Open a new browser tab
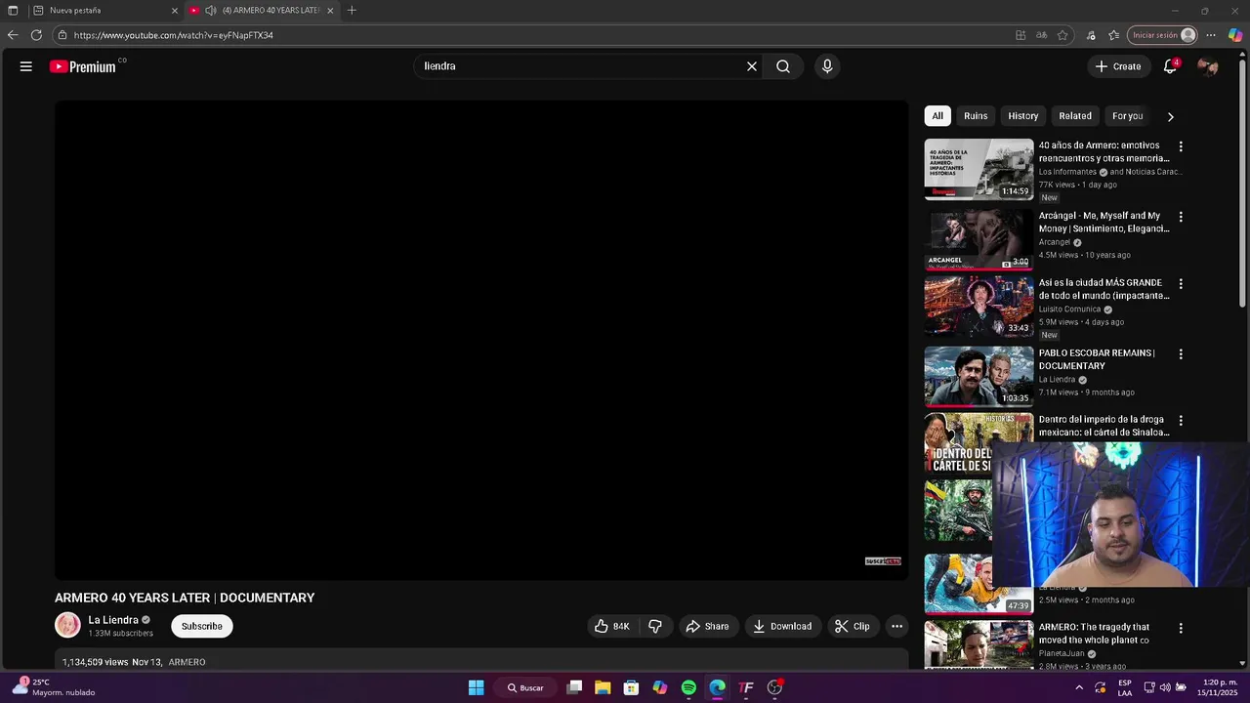Viewport: 1250px width, 703px height. (352, 10)
